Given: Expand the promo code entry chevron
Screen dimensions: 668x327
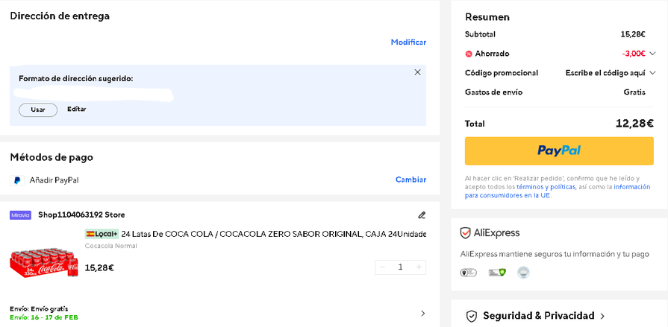Looking at the screenshot, I should click(x=652, y=73).
